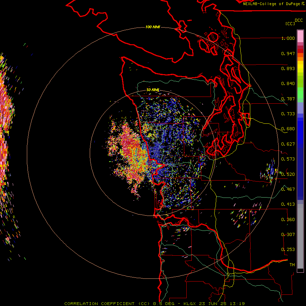Click the 0.253 scale value

[x=288, y=250]
